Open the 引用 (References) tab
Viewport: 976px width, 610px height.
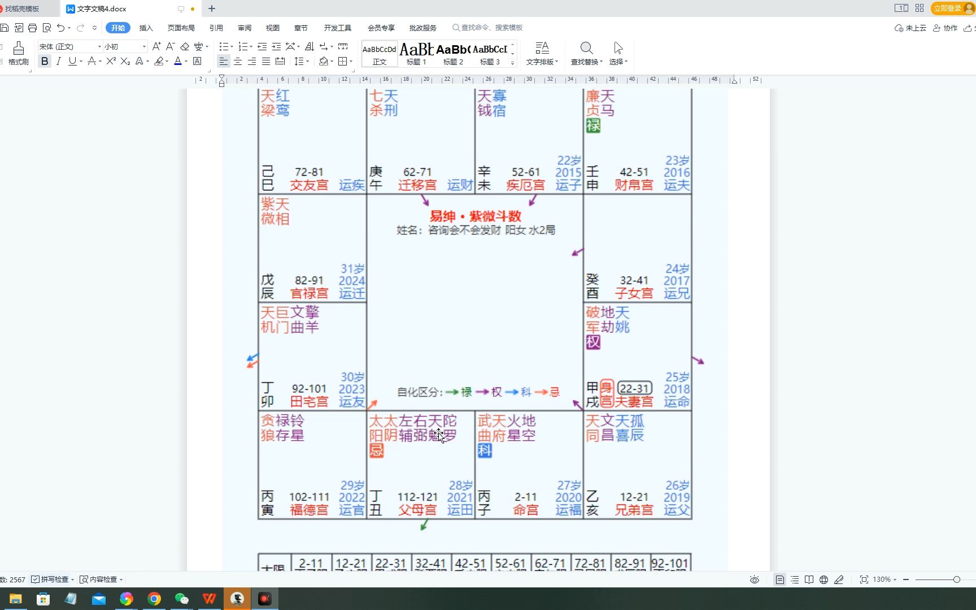[216, 28]
